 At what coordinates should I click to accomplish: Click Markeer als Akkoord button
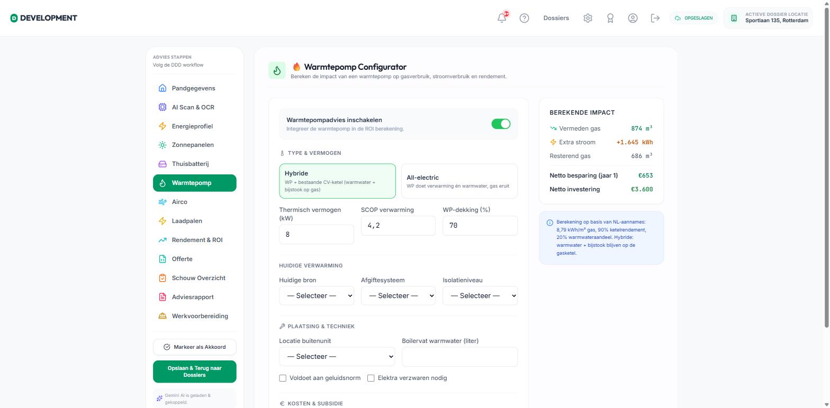[194, 347]
